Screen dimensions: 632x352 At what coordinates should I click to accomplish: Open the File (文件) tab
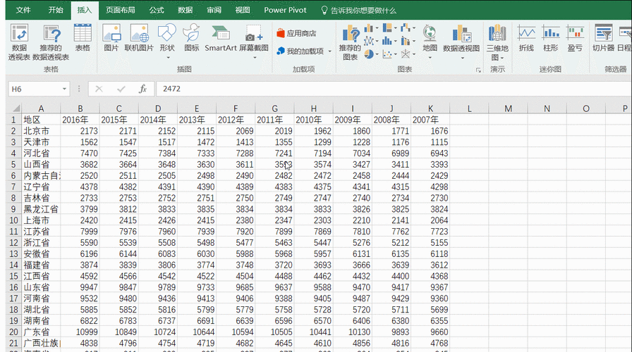coord(23,10)
